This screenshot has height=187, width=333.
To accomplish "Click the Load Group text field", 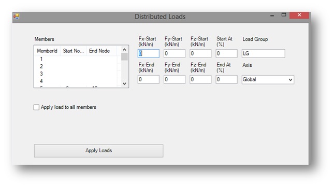I will (263, 53).
